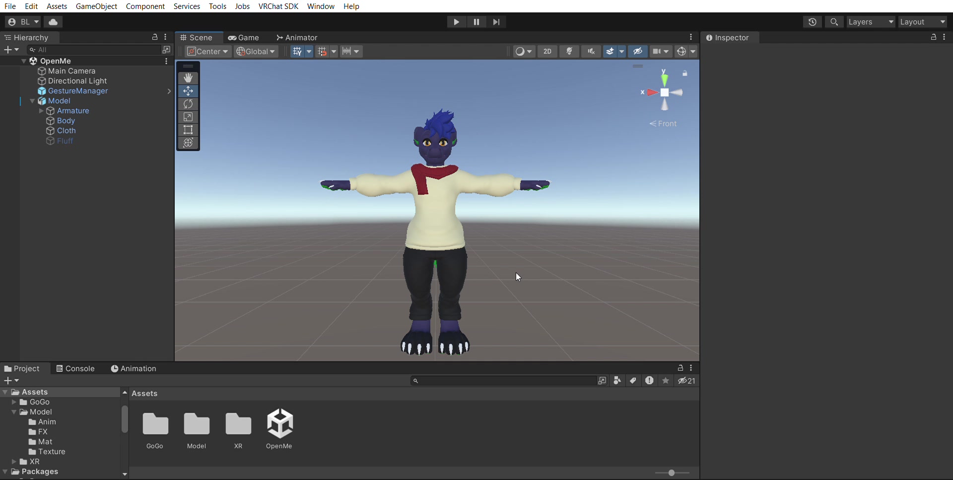Select the Rect transform tool
Screen dimensions: 953x480
pos(188,130)
